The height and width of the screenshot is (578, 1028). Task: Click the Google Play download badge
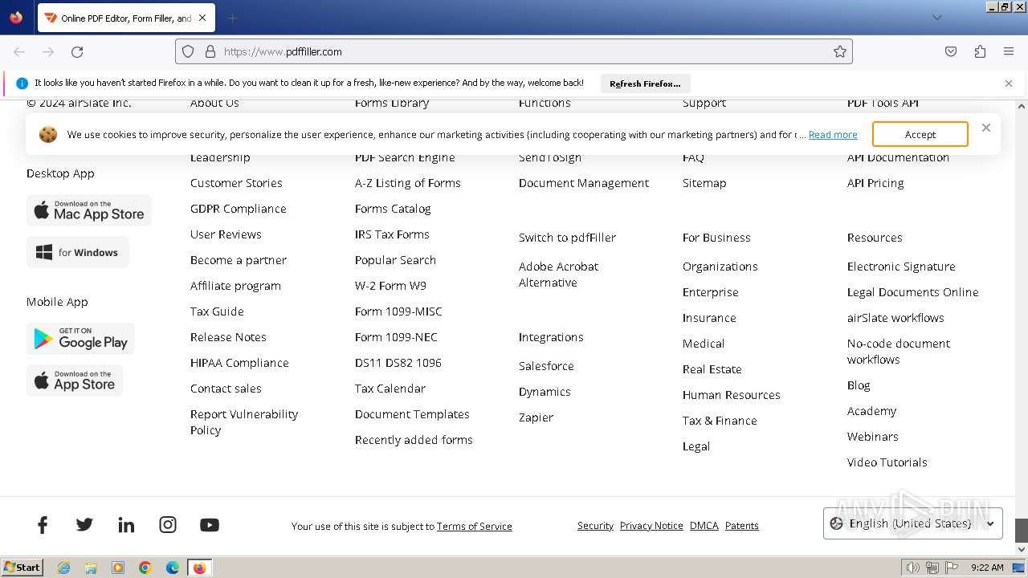[80, 339]
